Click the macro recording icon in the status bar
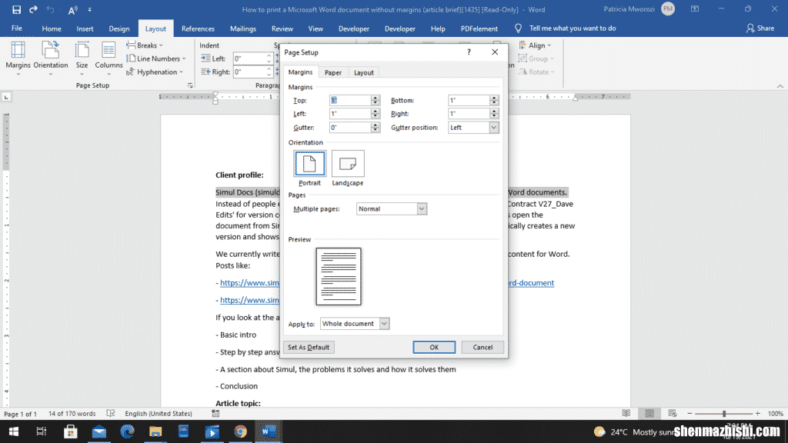Image resolution: width=788 pixels, height=443 pixels. pos(215,413)
